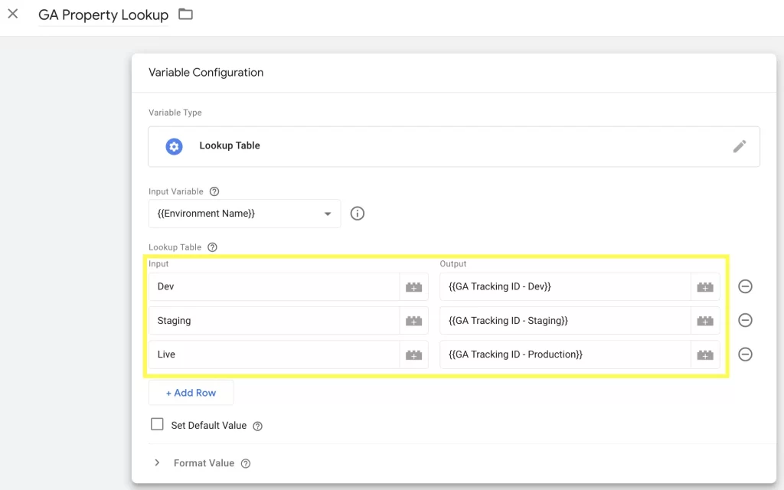
Task: Click the Dev input field
Action: (x=274, y=286)
